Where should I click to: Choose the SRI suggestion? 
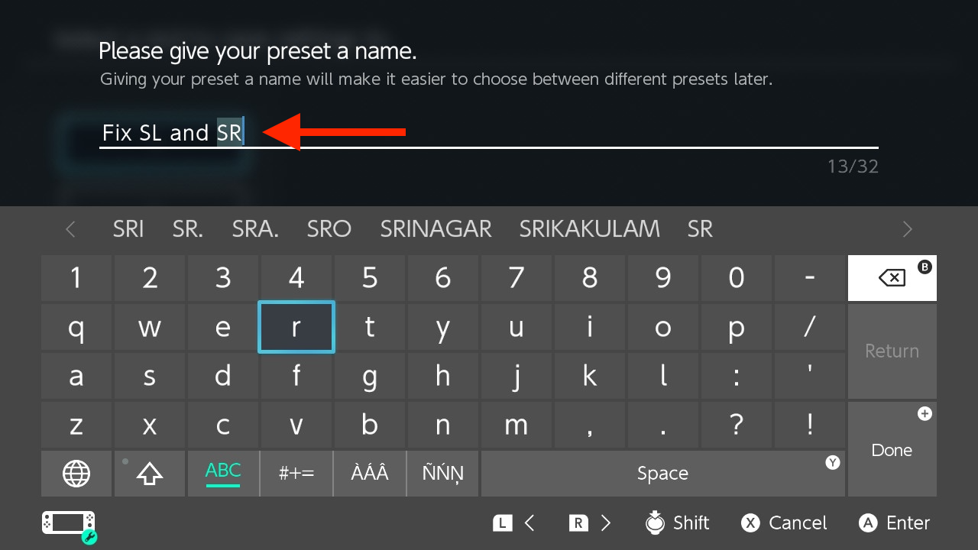pyautogui.click(x=128, y=228)
